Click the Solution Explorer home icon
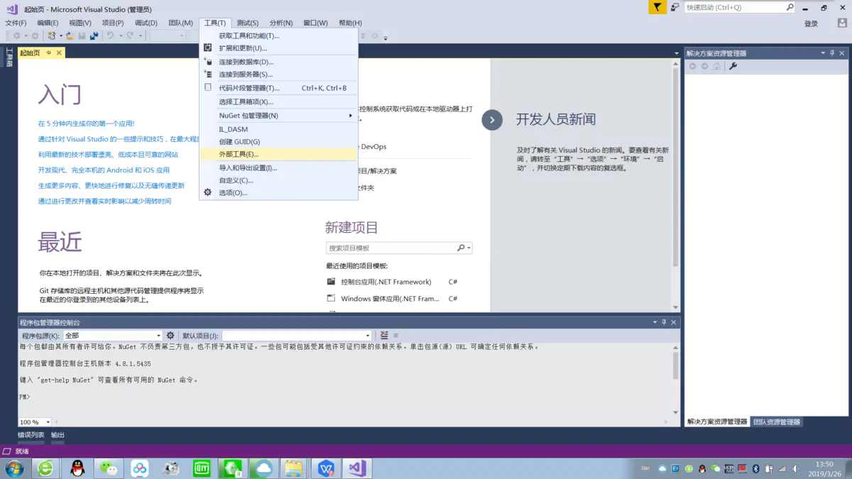 tap(716, 66)
